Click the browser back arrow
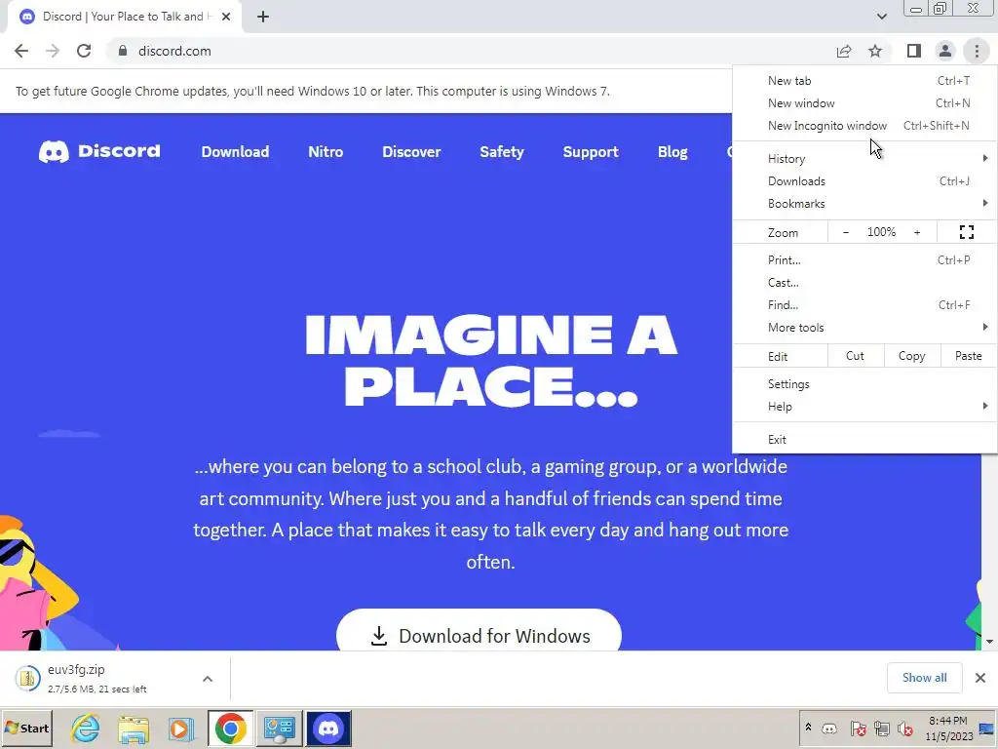Image resolution: width=998 pixels, height=749 pixels. point(21,51)
